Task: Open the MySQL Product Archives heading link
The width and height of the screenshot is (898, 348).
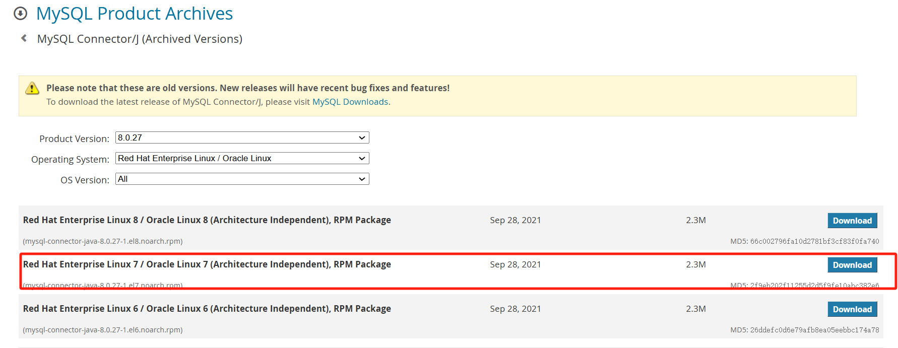Action: (135, 14)
